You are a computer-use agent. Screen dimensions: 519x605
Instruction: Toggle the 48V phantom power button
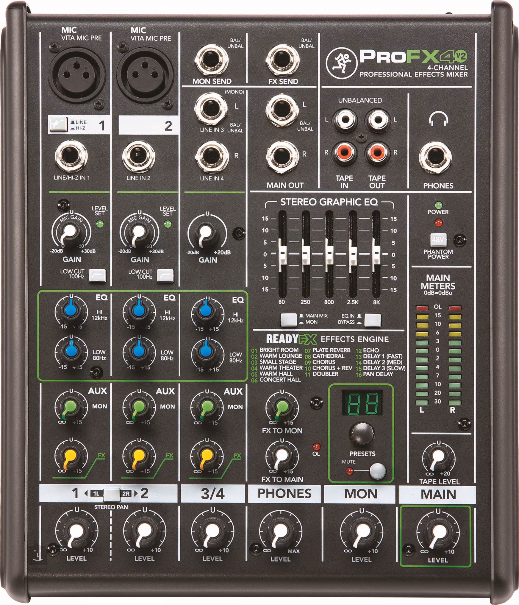click(x=438, y=239)
